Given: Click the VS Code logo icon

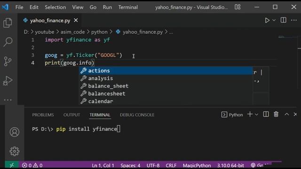Looking at the screenshot, I should 5,7.
